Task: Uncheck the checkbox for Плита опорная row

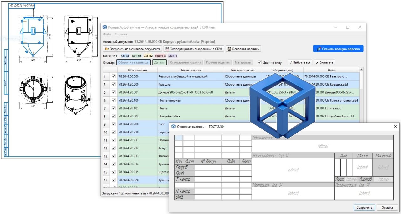Action: (113, 100)
